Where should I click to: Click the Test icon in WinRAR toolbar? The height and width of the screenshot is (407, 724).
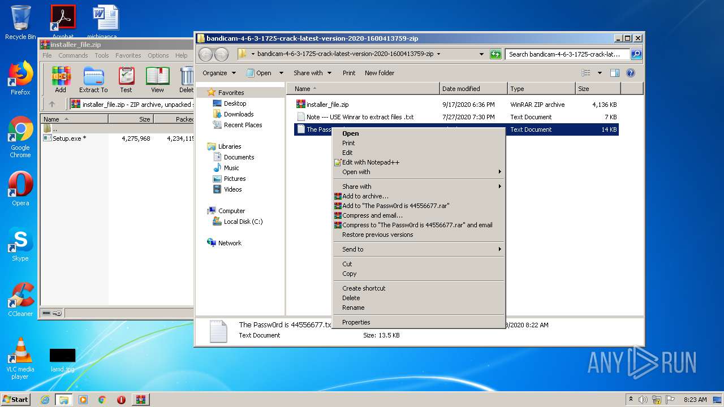pyautogui.click(x=126, y=80)
